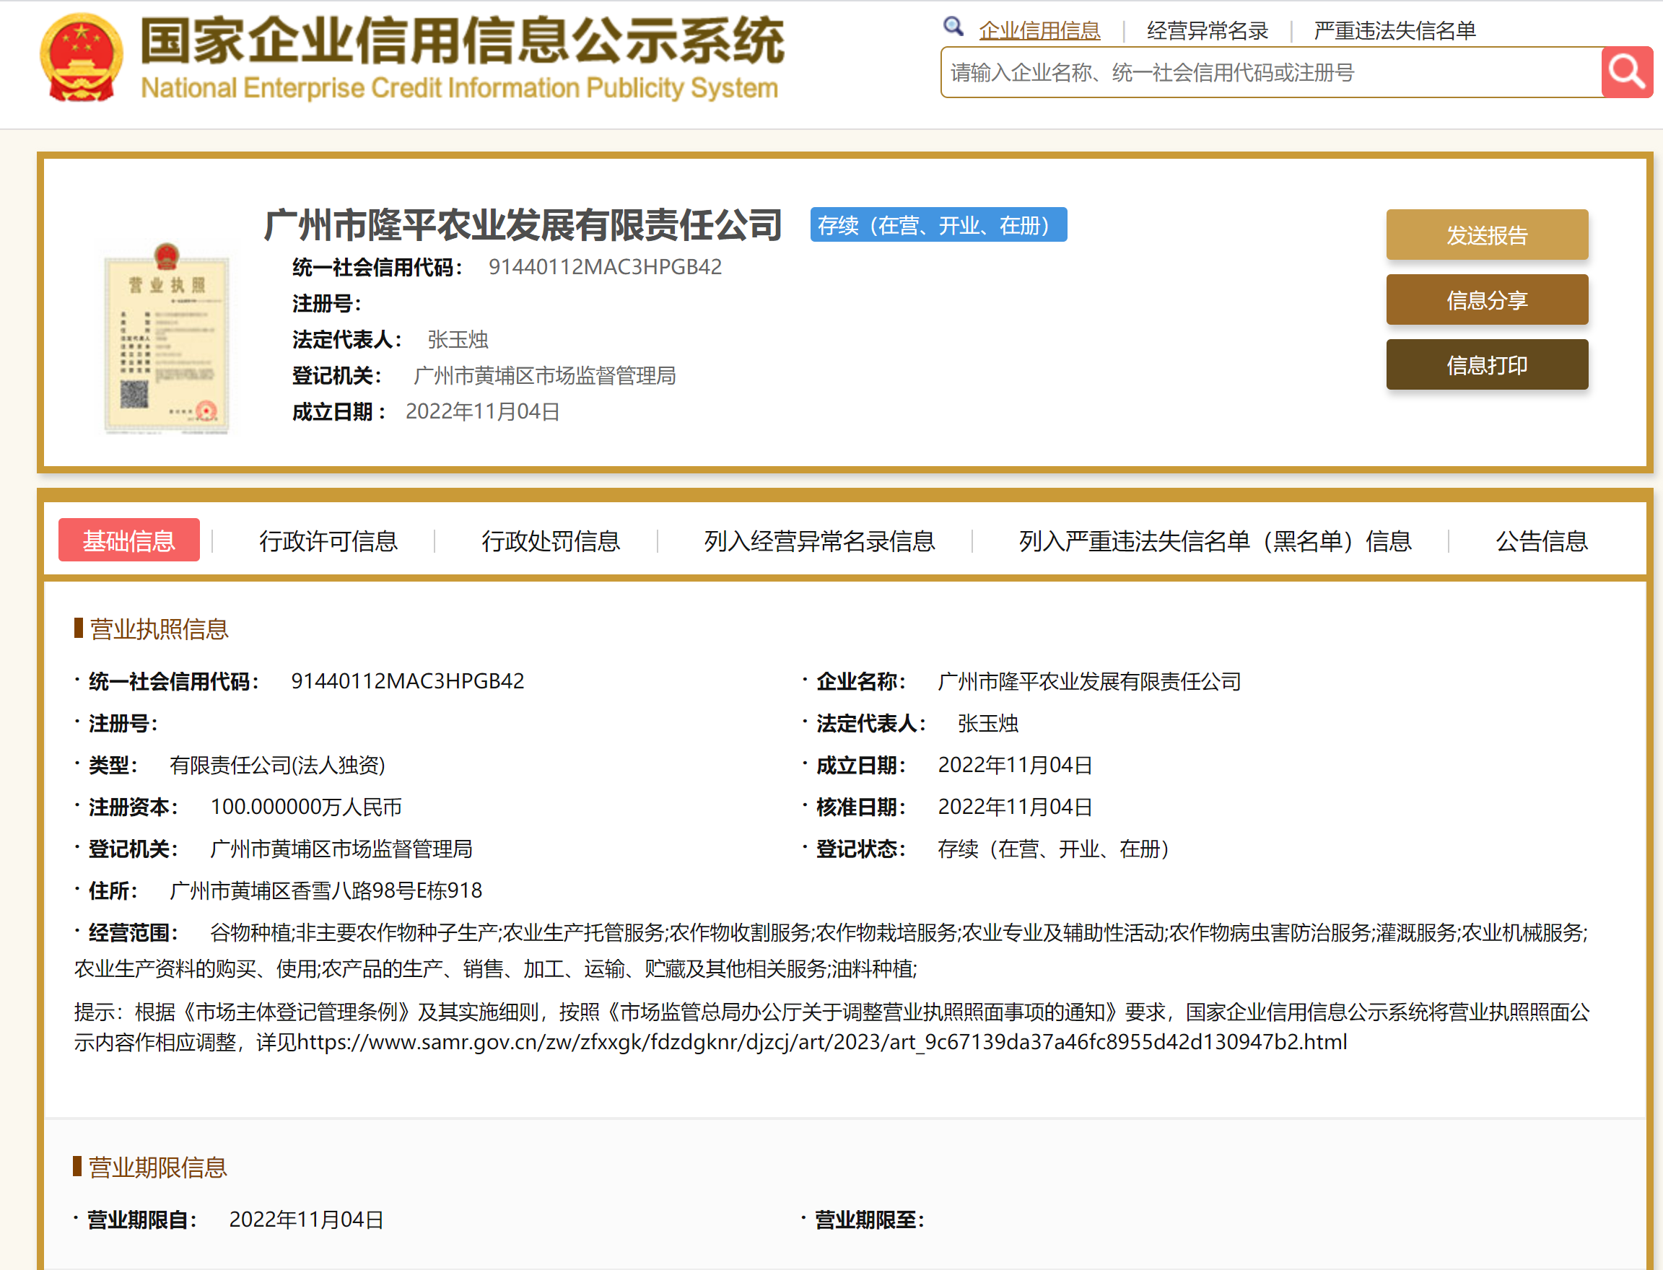Click the small search icon beside 企业信用信息
Viewport: 1663px width, 1270px height.
(953, 26)
